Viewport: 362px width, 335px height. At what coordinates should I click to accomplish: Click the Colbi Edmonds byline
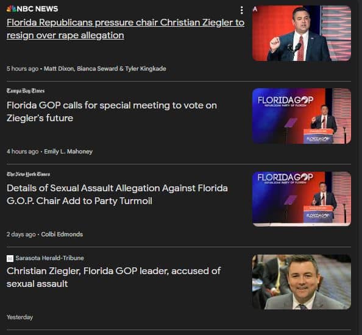(62, 234)
